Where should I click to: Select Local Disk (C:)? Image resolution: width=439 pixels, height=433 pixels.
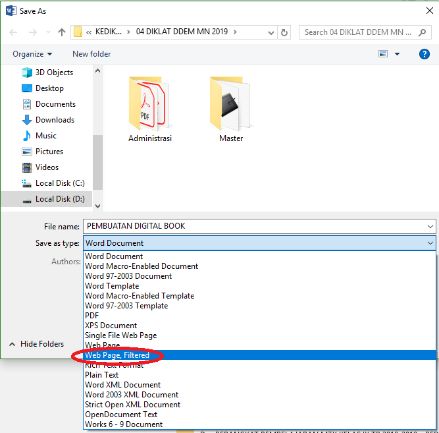tap(53, 183)
